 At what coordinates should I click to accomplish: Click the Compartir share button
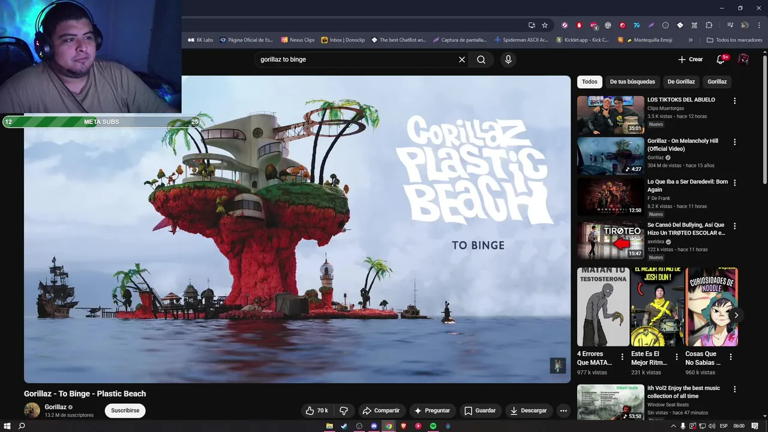tap(381, 410)
